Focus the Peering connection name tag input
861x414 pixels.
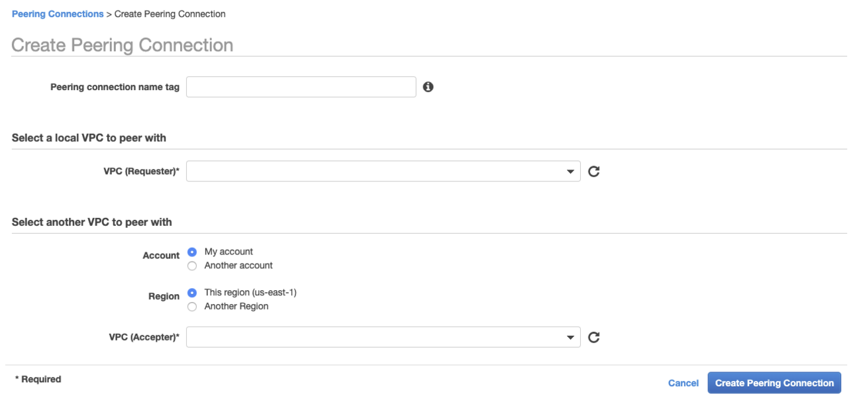301,87
